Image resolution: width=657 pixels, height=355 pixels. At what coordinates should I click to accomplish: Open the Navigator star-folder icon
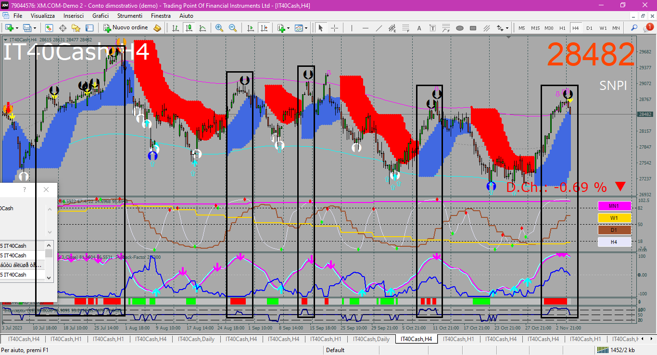76,28
